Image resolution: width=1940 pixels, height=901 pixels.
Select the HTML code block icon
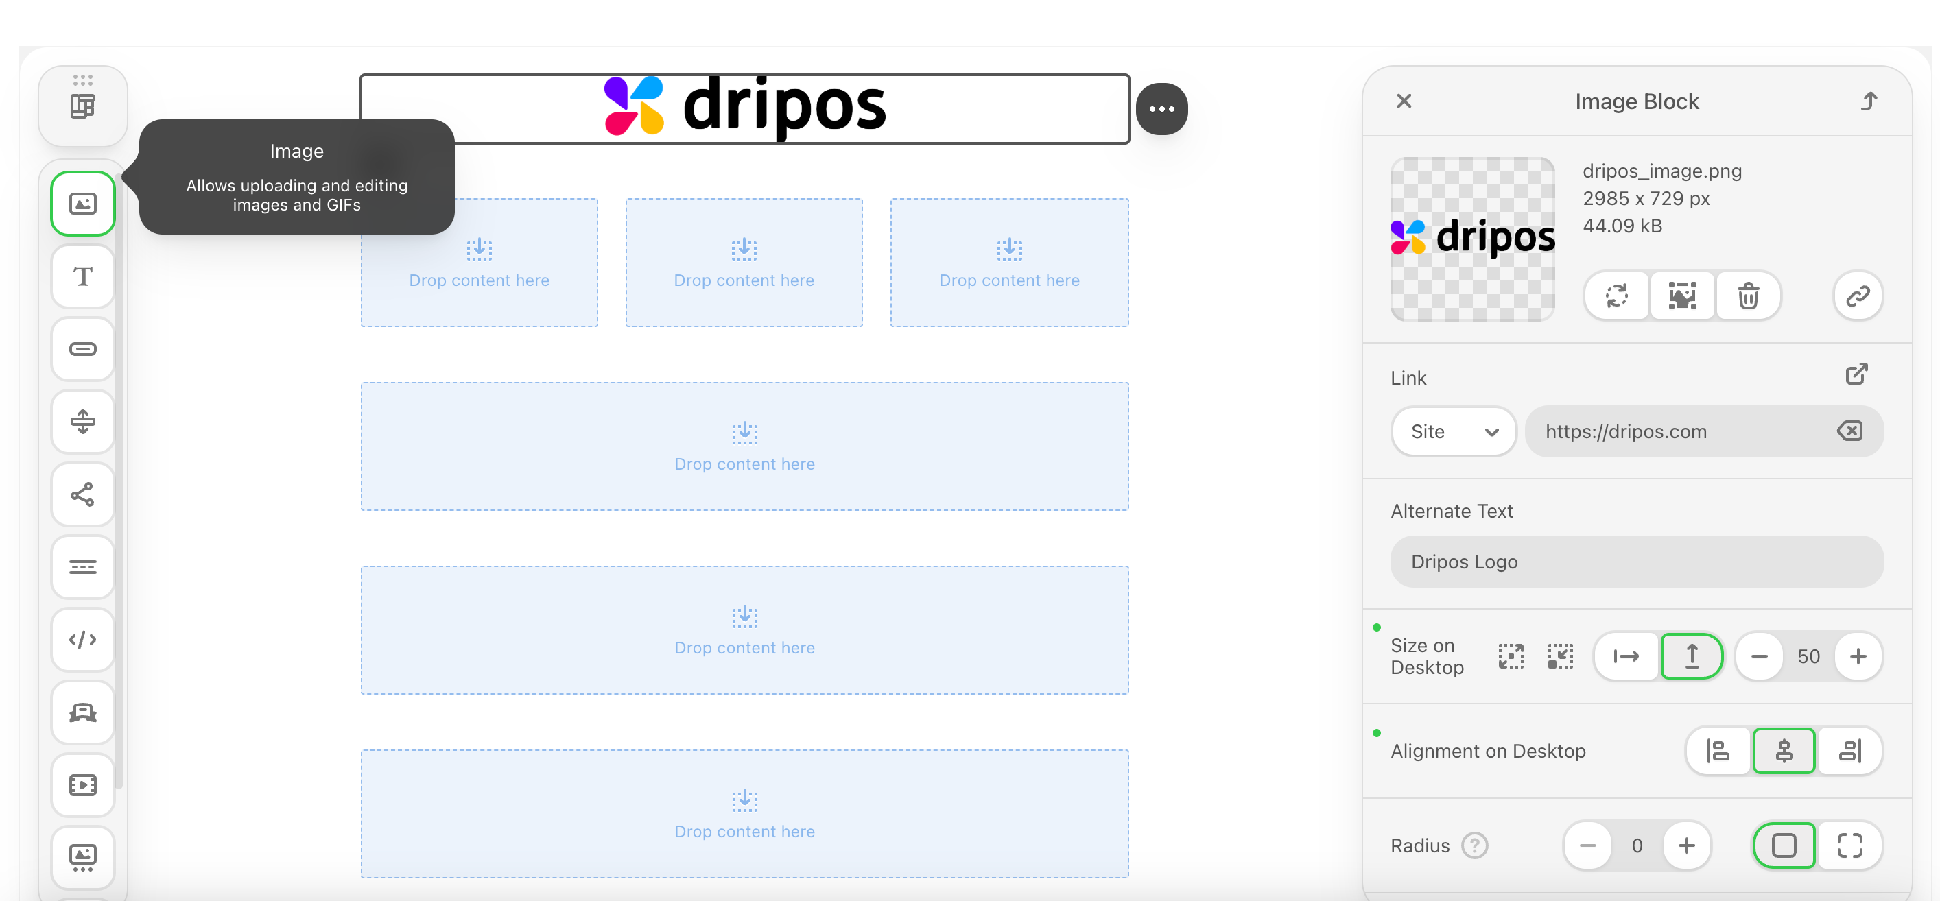pos(83,639)
